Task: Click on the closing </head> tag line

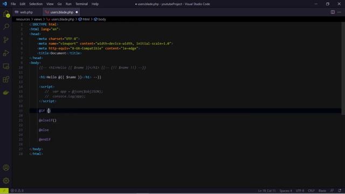Action: (x=36, y=58)
